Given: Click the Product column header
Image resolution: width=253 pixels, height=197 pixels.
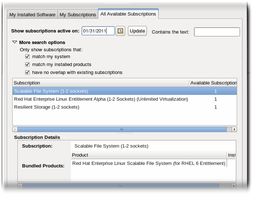Looking at the screenshot, I should [149, 155].
